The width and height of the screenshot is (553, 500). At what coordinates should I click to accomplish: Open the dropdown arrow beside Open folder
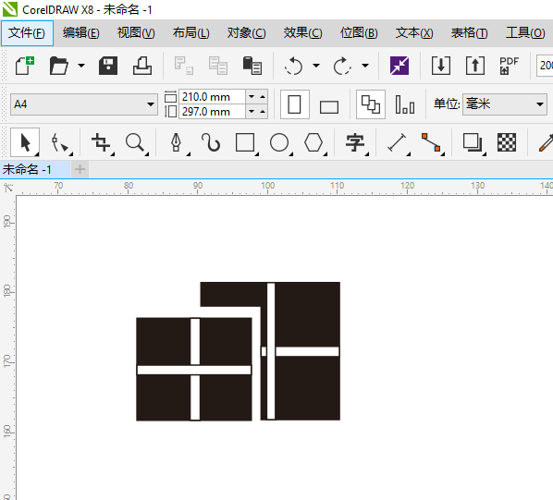point(81,66)
